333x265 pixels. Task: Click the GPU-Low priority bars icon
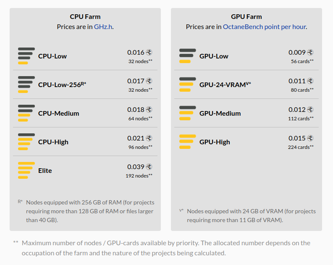pyautogui.click(x=188, y=56)
